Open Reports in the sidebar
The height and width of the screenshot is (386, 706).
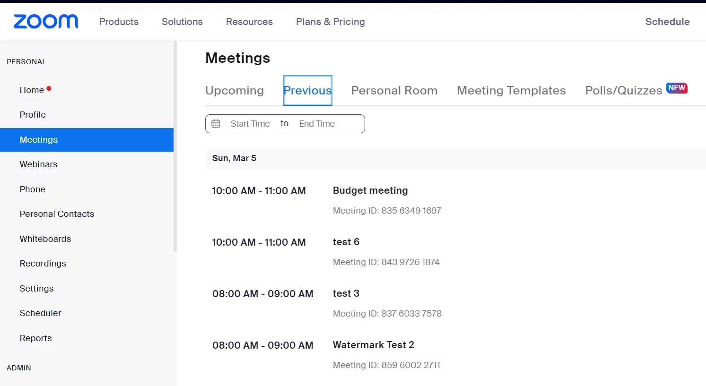(35, 338)
